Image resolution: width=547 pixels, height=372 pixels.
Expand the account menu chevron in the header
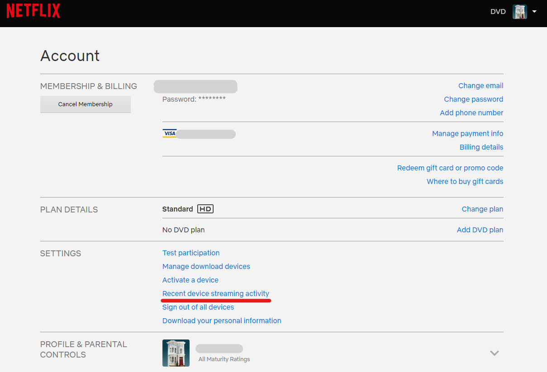click(534, 11)
